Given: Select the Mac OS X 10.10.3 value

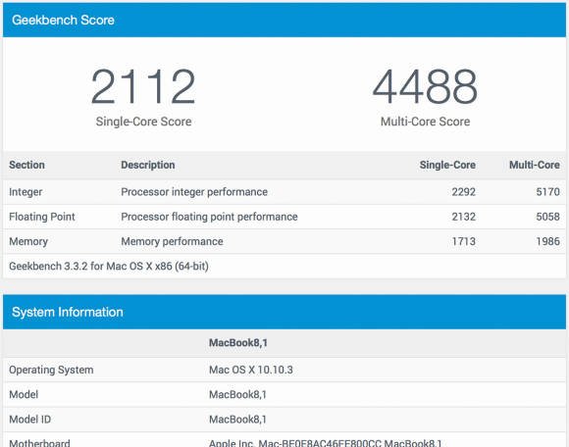Looking at the screenshot, I should (x=251, y=371).
